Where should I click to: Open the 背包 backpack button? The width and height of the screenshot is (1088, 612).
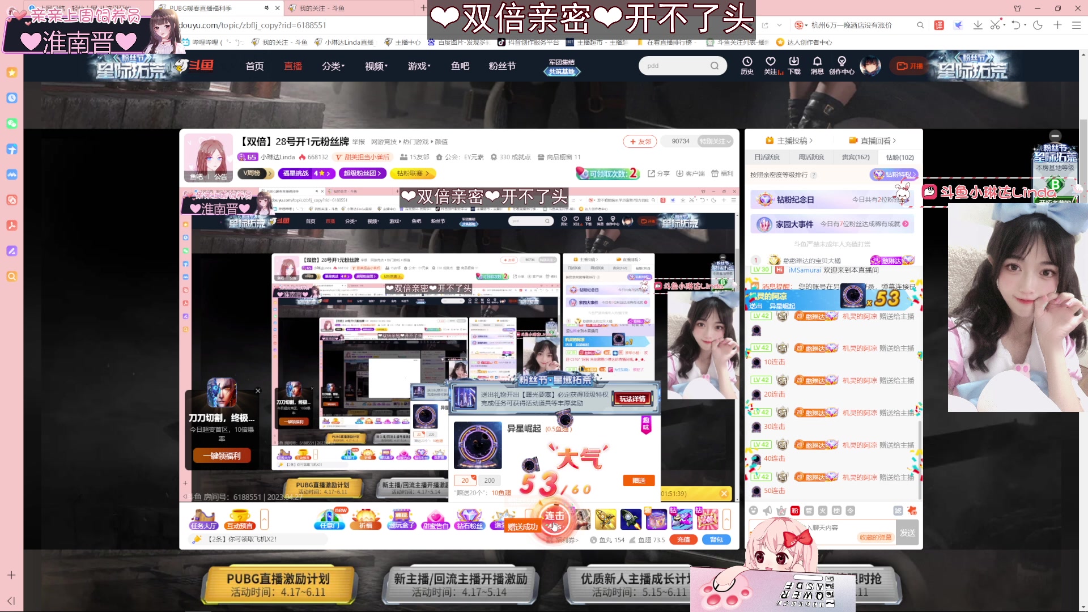click(x=716, y=539)
